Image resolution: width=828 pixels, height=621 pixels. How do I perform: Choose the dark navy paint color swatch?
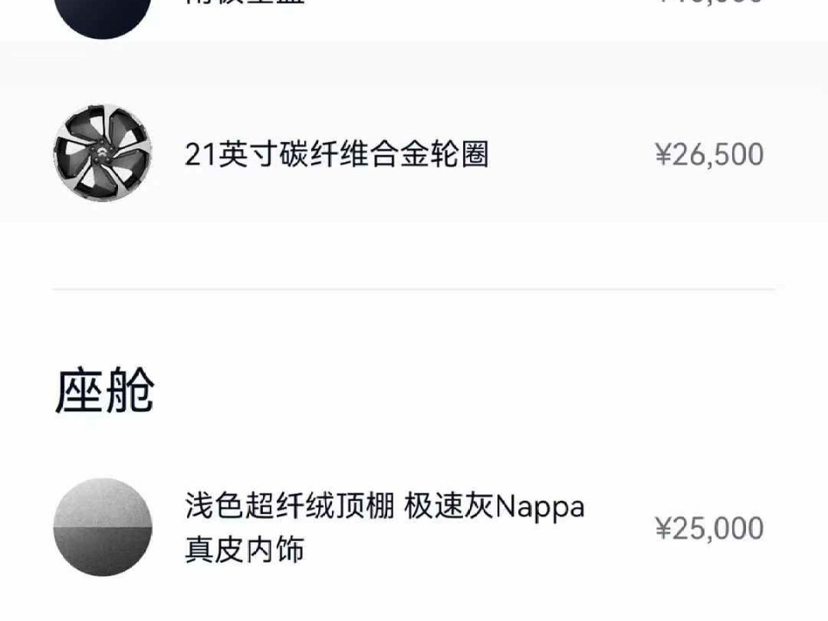[x=103, y=15]
